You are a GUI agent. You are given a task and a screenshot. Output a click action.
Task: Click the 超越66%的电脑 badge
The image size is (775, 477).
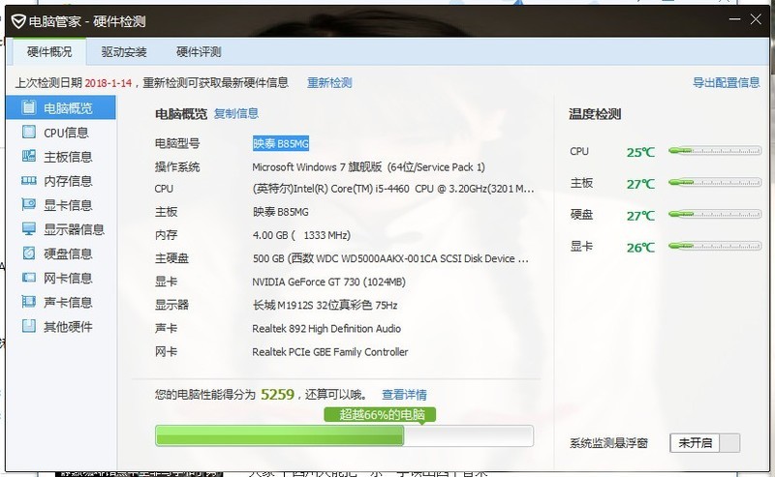coord(380,414)
